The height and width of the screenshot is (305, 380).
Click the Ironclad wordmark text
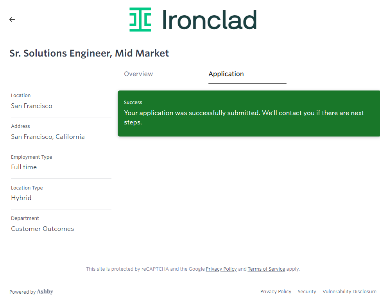point(209,20)
